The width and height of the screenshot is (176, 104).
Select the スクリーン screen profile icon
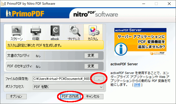[x=17, y=31]
